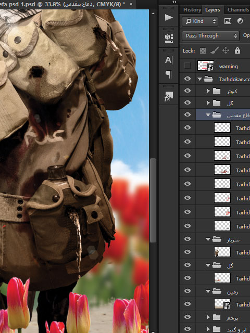Switch to the History tab

pyautogui.click(x=192, y=10)
